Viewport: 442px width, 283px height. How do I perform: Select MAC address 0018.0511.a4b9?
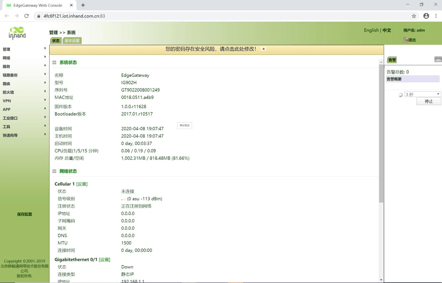coord(137,97)
